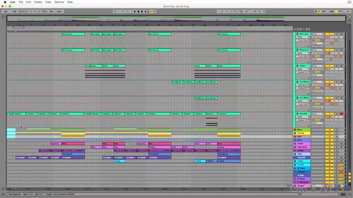The height and width of the screenshot is (198, 353).
Task: Click the arrangement overview strip
Action: point(176,19)
